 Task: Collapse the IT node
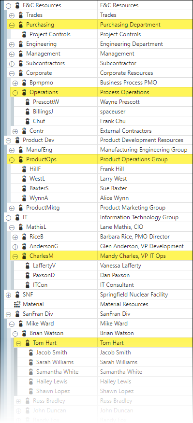pyautogui.click(x=8, y=218)
